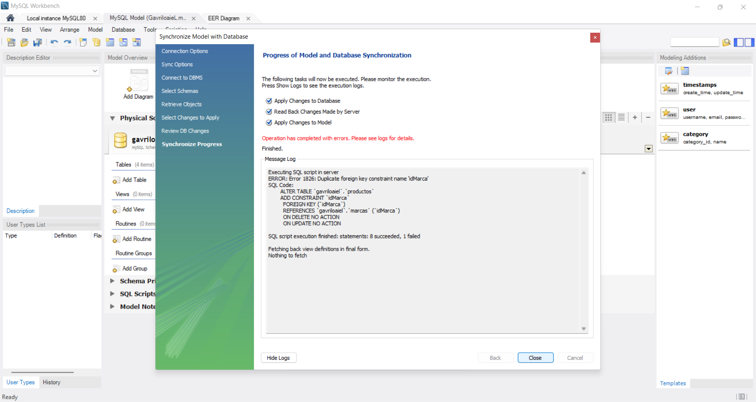
Task: Expand the SQL Scripts section
Action: point(113,294)
